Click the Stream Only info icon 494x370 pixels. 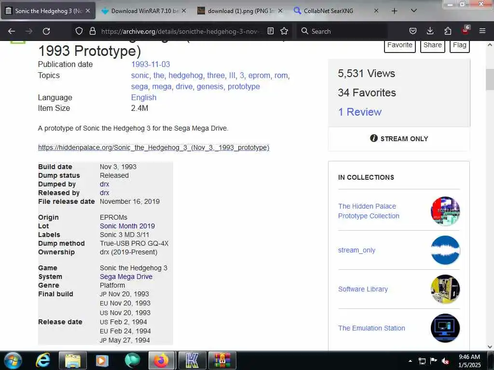click(x=374, y=138)
